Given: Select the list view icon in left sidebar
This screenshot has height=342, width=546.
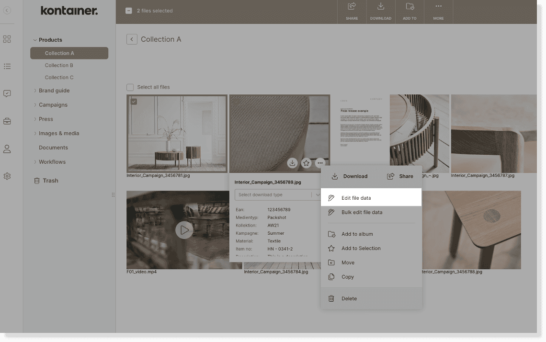Looking at the screenshot, I should coord(7,66).
